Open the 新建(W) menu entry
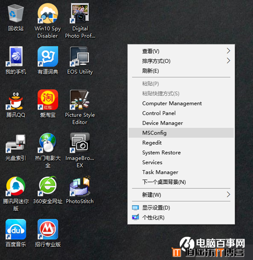The width and height of the screenshot is (253, 260). 181,195
